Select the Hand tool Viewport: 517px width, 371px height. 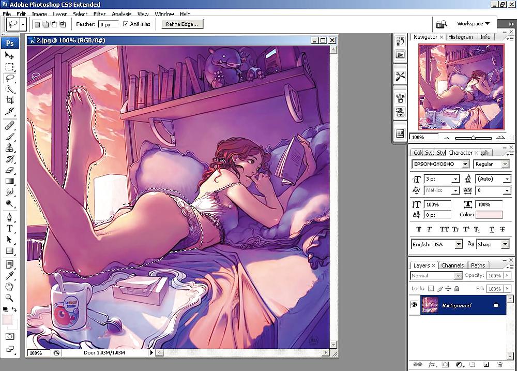(9, 287)
